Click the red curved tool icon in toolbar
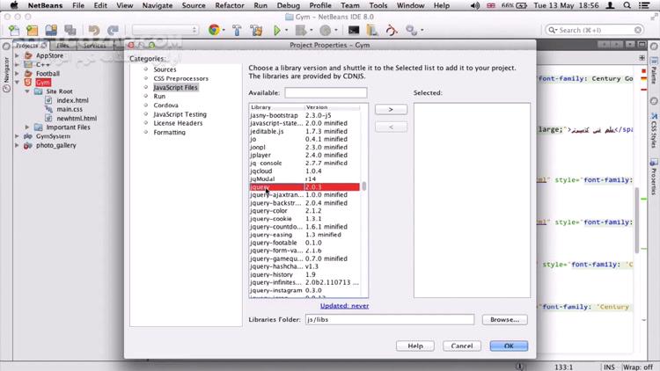660x371 pixels. 392,30
